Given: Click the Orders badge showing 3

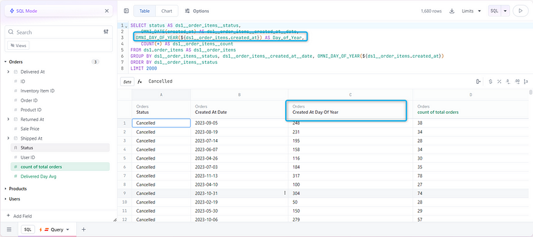Looking at the screenshot, I should click(x=96, y=62).
